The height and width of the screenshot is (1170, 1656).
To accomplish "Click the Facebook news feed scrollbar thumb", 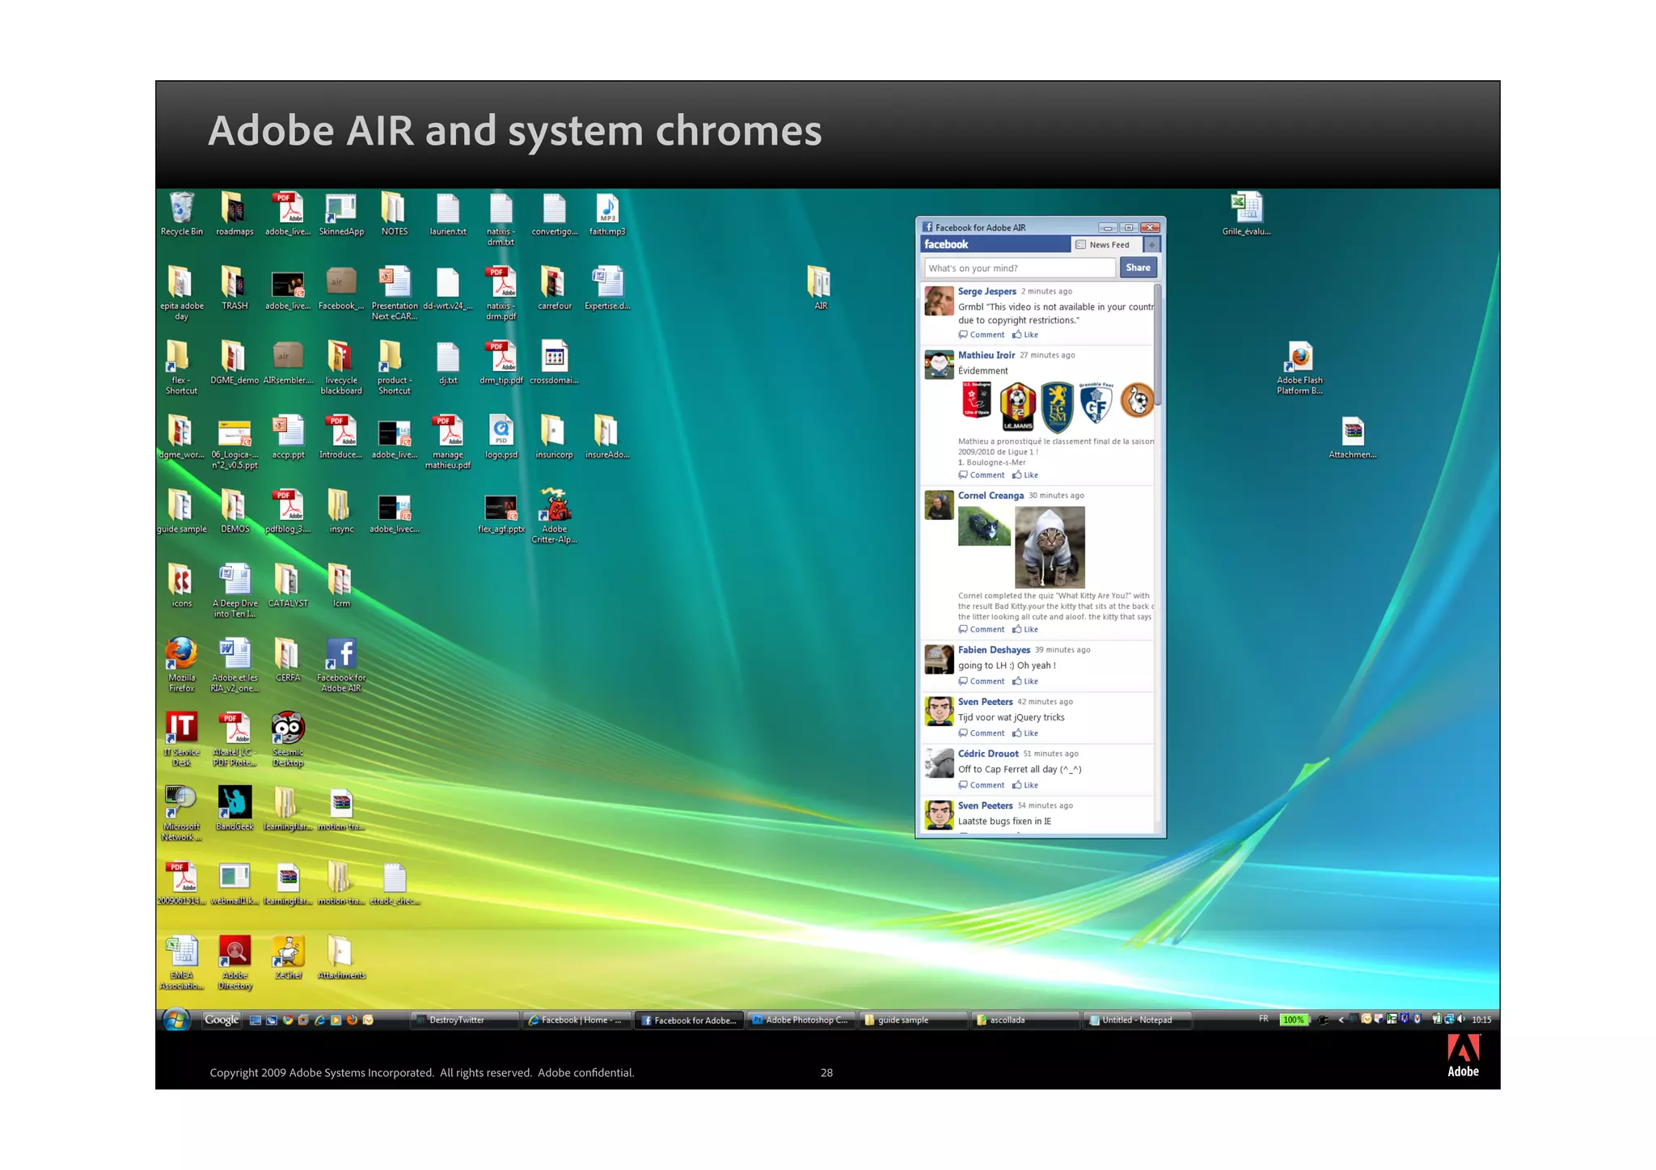I will 1158,344.
